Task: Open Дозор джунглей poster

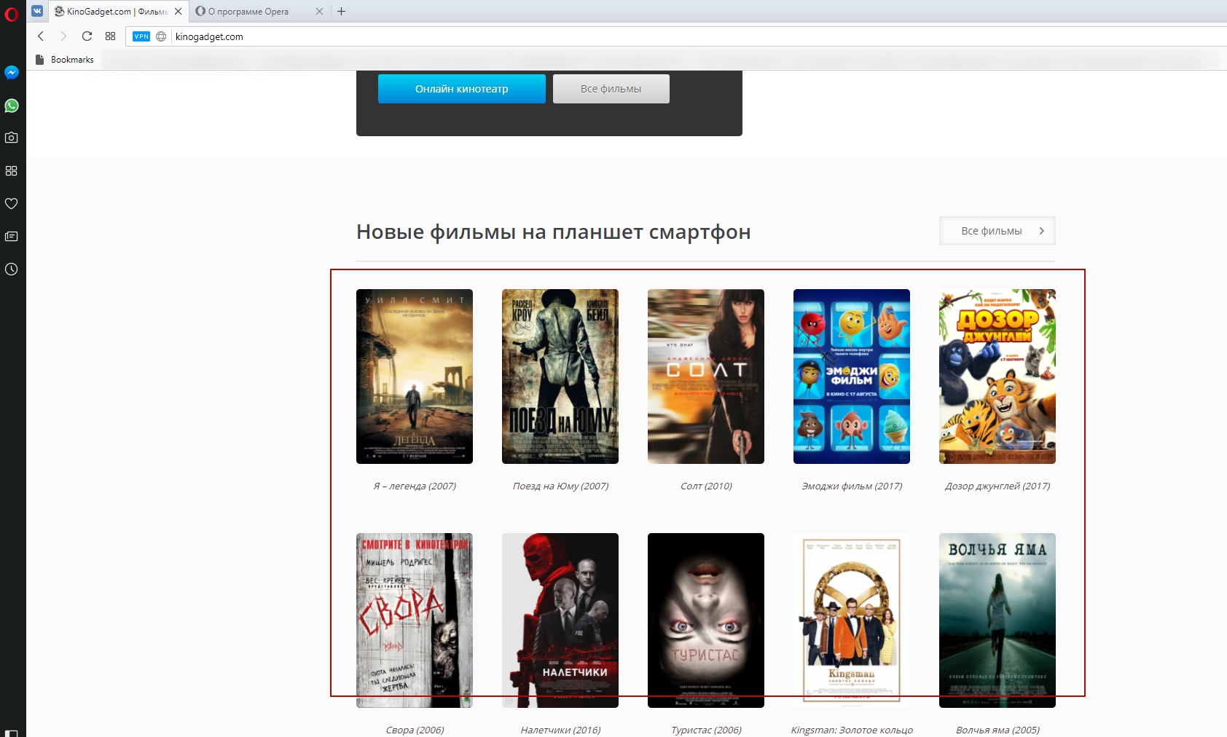Action: click(997, 377)
